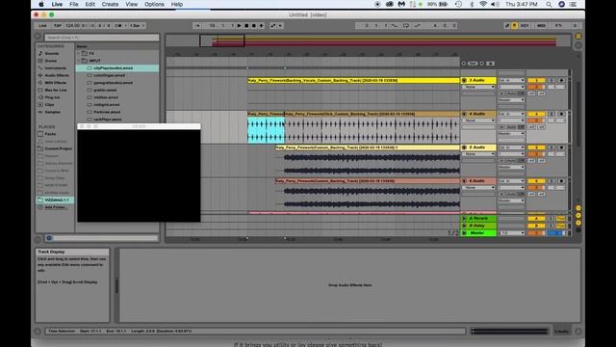
Task: Stop playback with the Stop button
Action: (246, 26)
